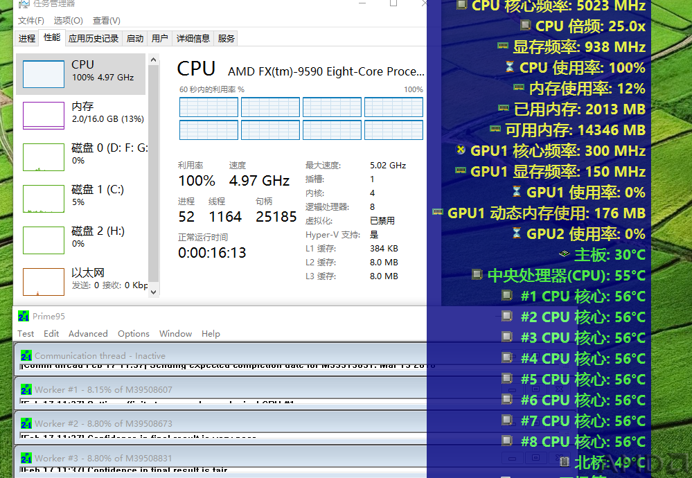Click the Worker #1 window icon
This screenshot has width=692, height=478.
click(x=26, y=389)
